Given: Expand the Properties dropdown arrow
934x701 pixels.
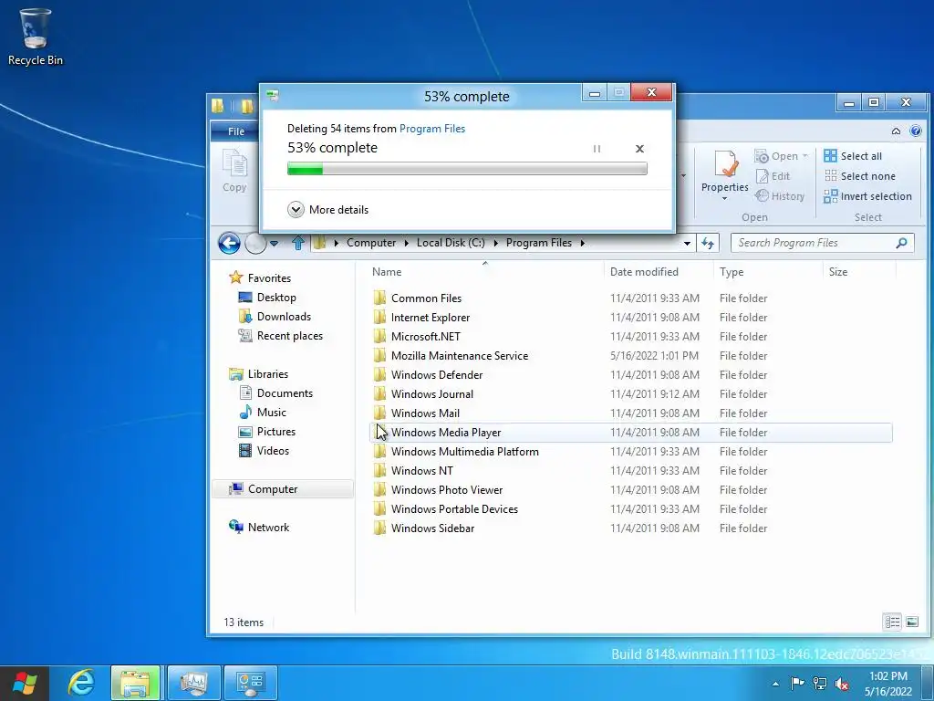Looking at the screenshot, I should click(724, 198).
